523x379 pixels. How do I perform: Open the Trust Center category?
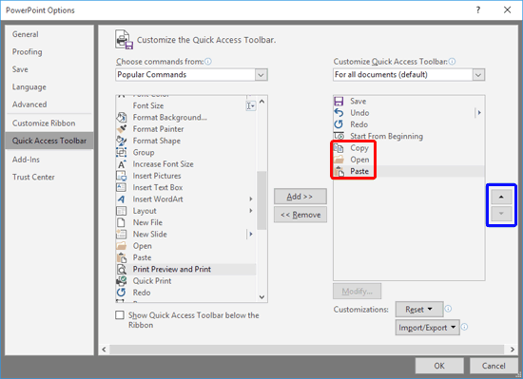coord(49,177)
